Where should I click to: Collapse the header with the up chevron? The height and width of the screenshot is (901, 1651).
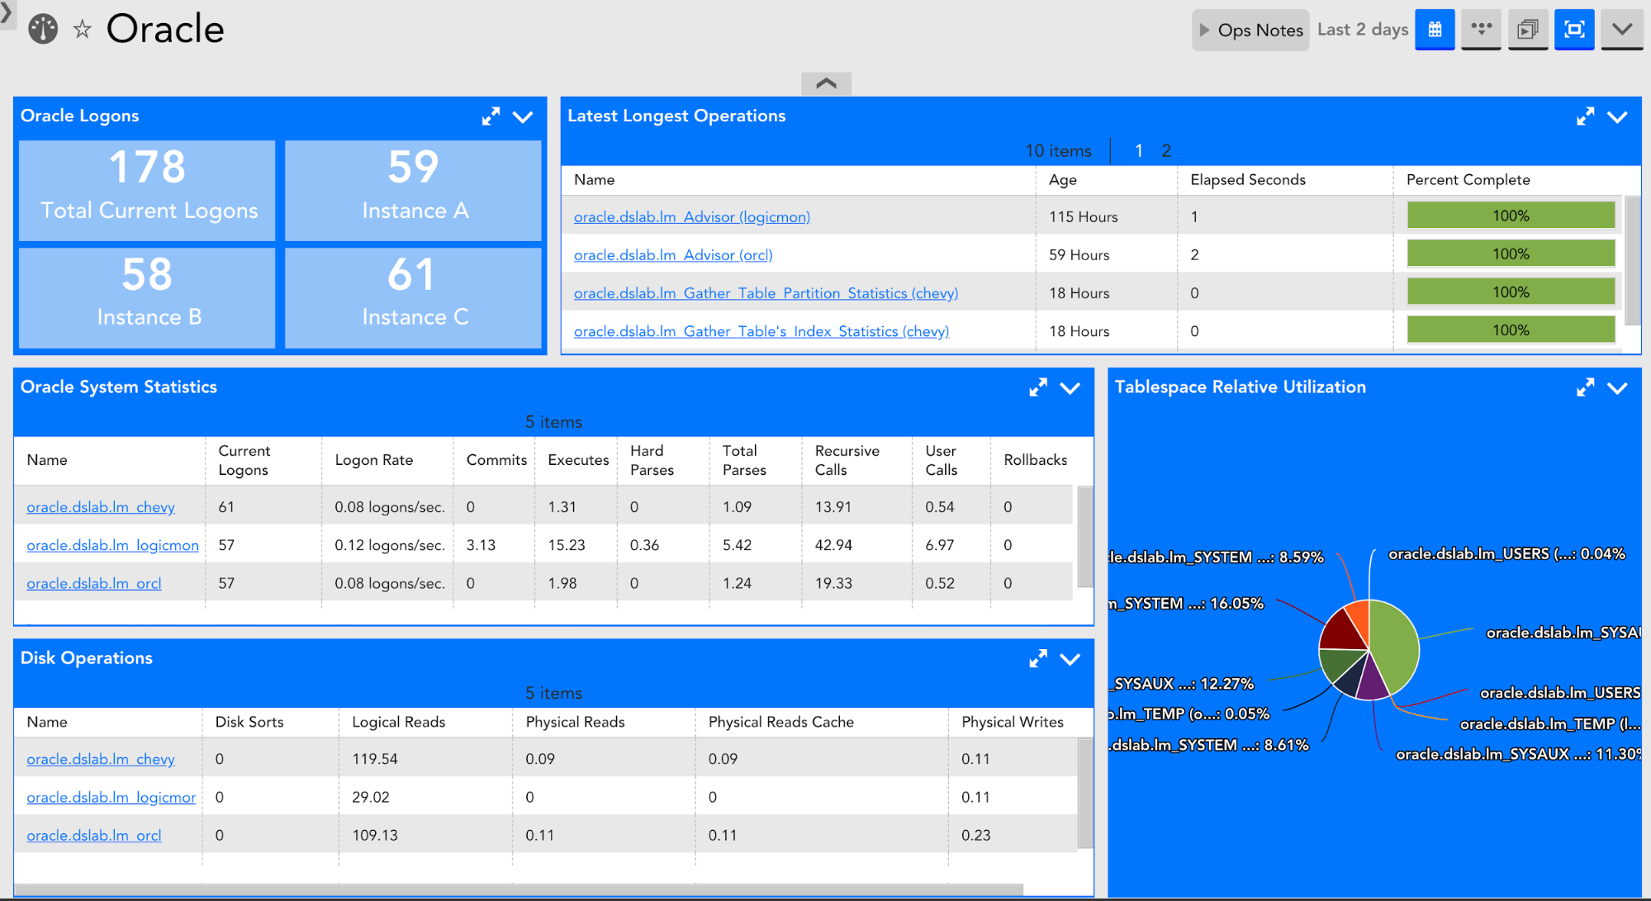[826, 83]
